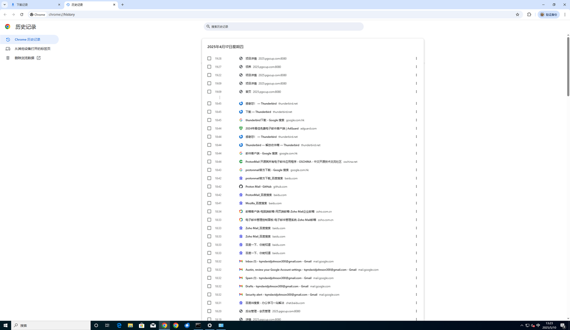Select Chrome 历史记录 in the sidebar

(29, 40)
